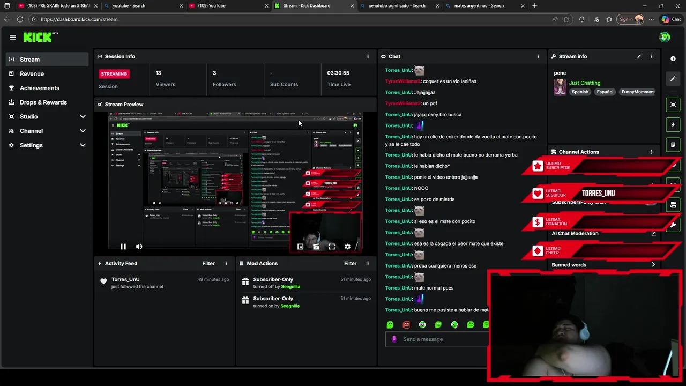This screenshot has width=686, height=386.
Task: Toggle theatre mode on the stream preview
Action: pos(316,247)
